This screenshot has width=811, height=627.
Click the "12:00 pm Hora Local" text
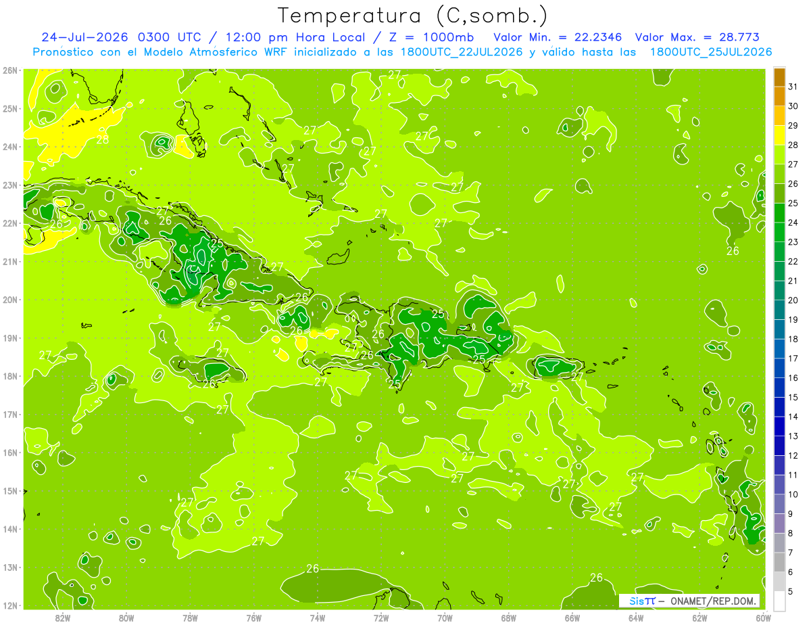295,37
